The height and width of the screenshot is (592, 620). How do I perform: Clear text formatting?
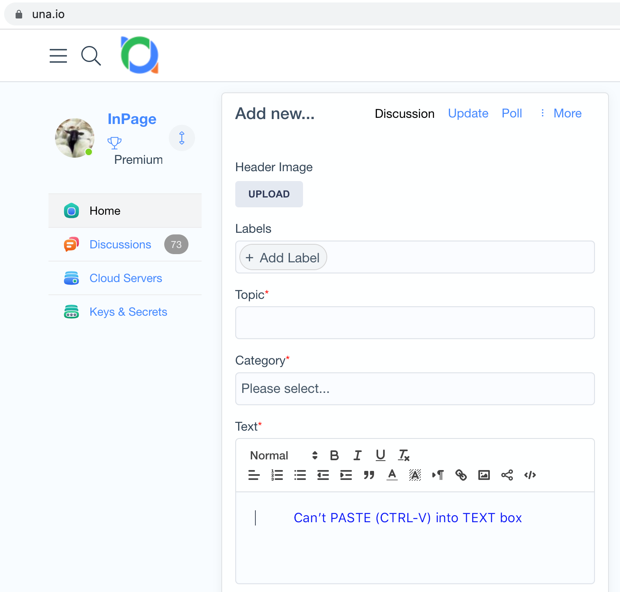pos(404,455)
